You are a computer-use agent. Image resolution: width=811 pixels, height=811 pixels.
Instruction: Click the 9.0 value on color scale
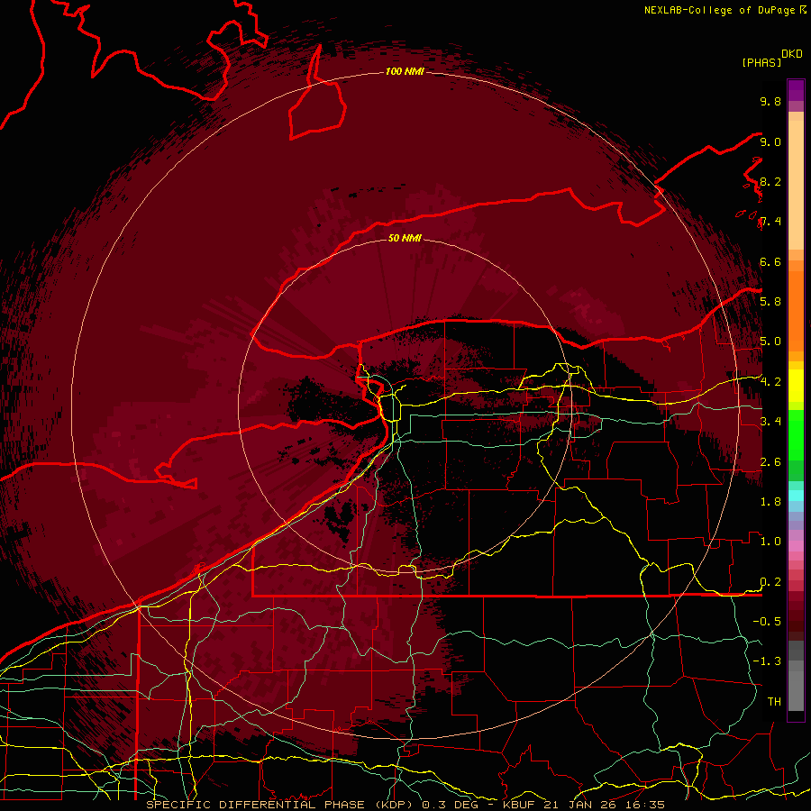click(x=770, y=142)
